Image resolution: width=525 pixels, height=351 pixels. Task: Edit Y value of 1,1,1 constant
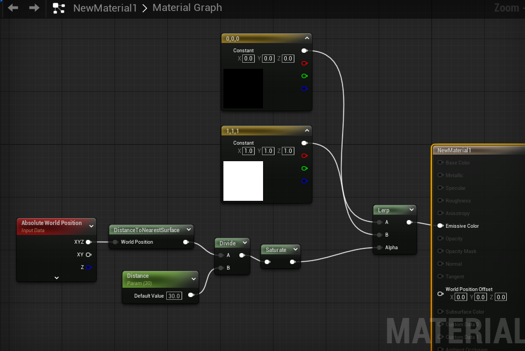(268, 151)
